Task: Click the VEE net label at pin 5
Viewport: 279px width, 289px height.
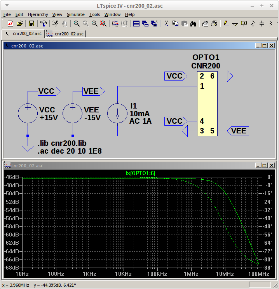Action: pyautogui.click(x=238, y=131)
